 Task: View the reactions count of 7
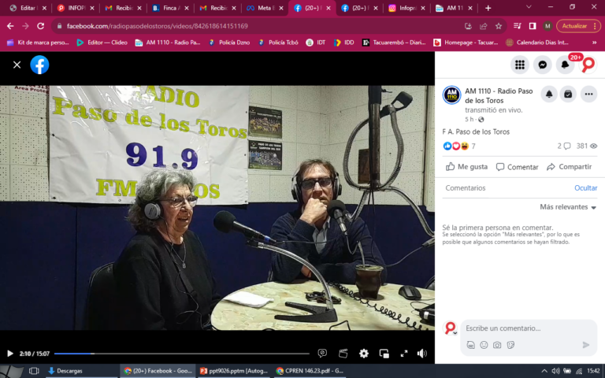point(473,146)
